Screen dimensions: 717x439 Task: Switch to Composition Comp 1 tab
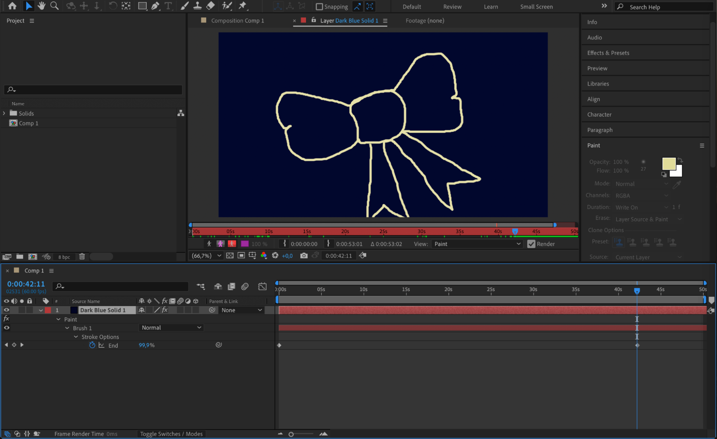[x=237, y=20]
